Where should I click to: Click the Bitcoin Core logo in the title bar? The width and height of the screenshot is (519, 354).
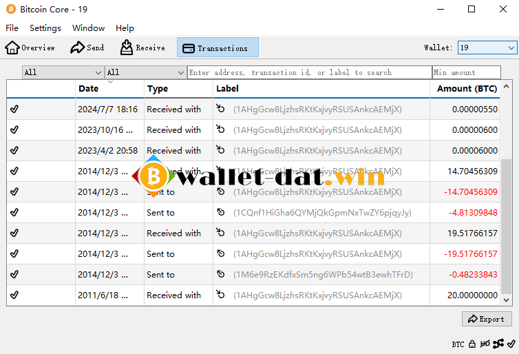10,9
